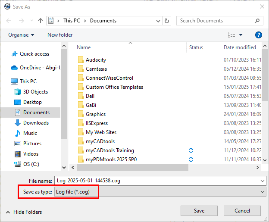Open the Save as type dropdown
The width and height of the screenshot is (269, 222).
160,192
